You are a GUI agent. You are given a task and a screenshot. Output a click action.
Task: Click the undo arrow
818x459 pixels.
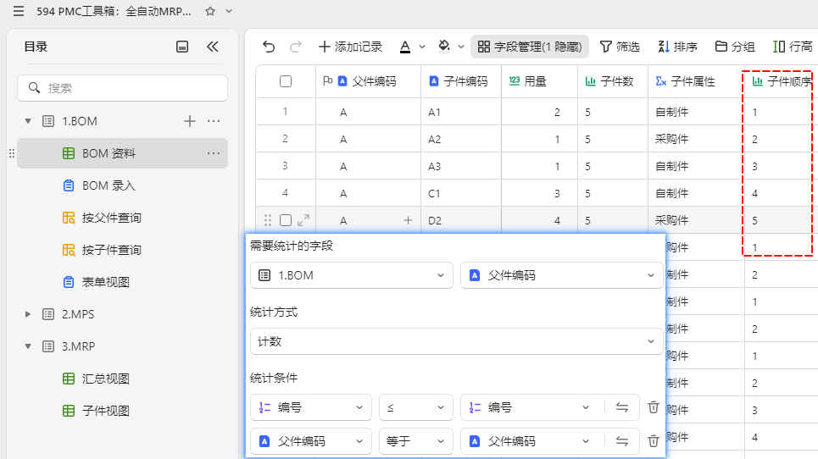click(x=269, y=47)
